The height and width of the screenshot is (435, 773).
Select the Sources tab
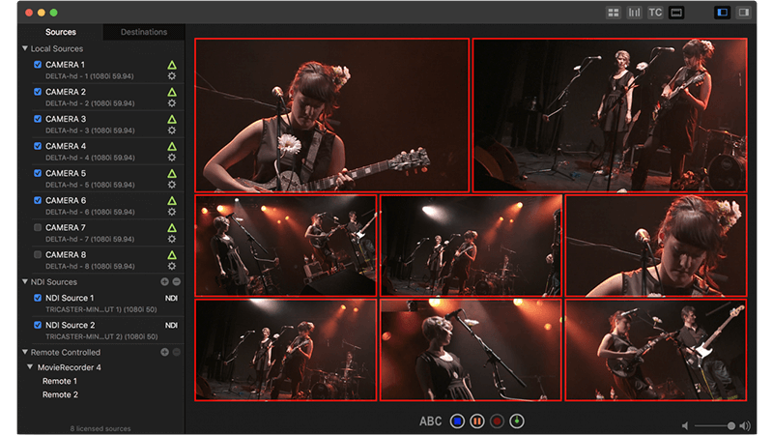pyautogui.click(x=60, y=32)
